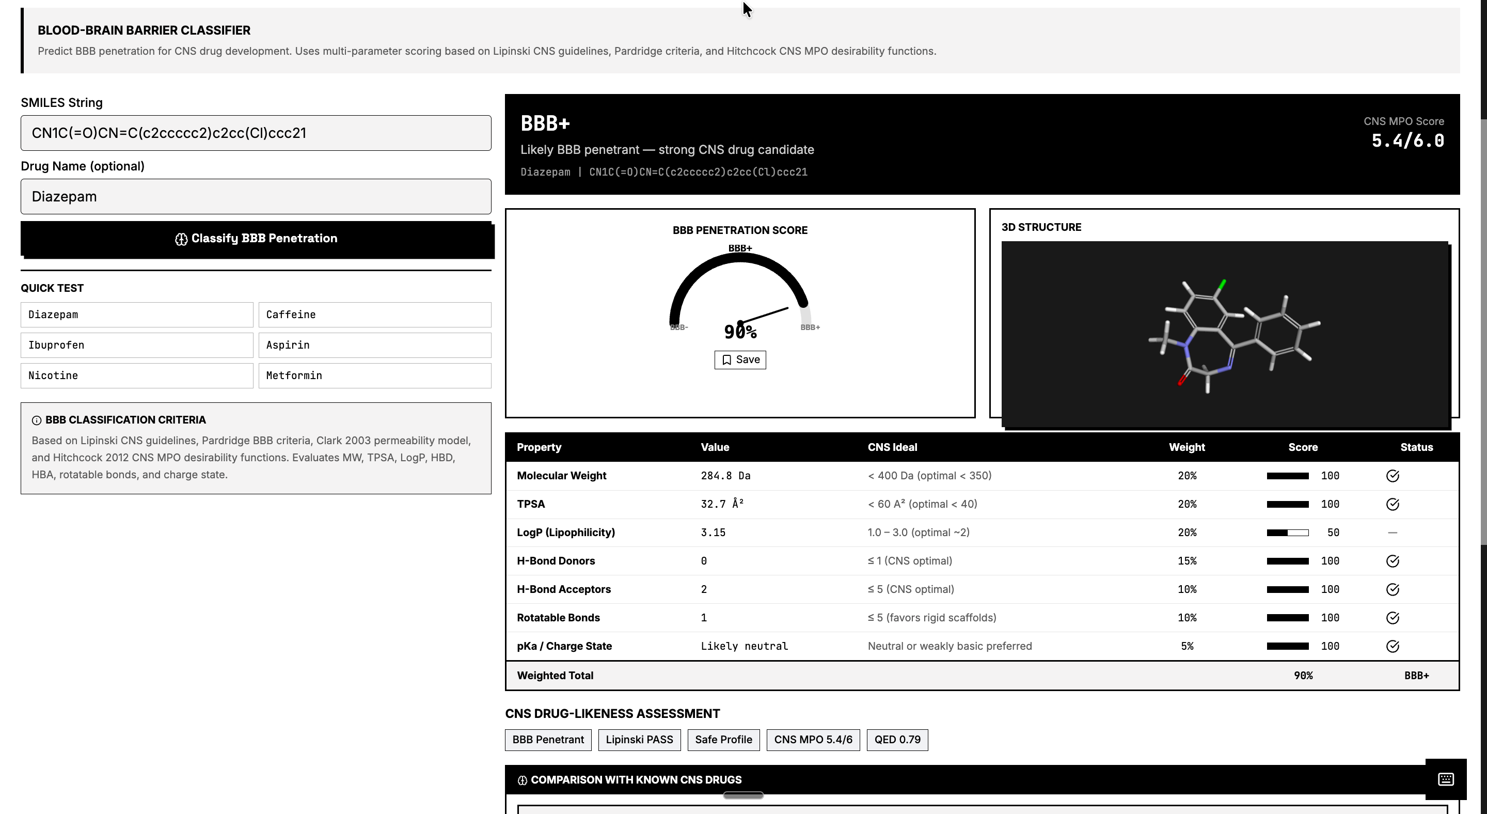This screenshot has width=1487, height=814.
Task: Click the 3D structure molecule viewer
Action: (x=1225, y=334)
